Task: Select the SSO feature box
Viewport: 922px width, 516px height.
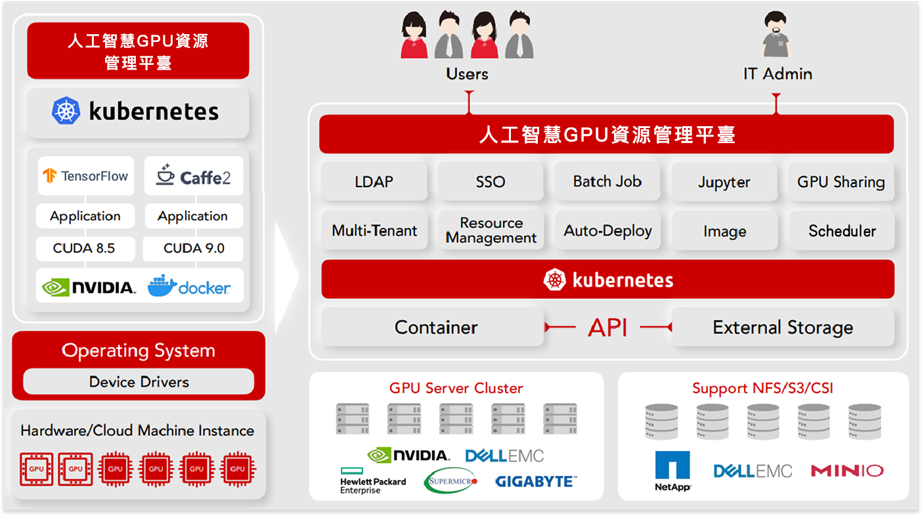Action: 491,182
